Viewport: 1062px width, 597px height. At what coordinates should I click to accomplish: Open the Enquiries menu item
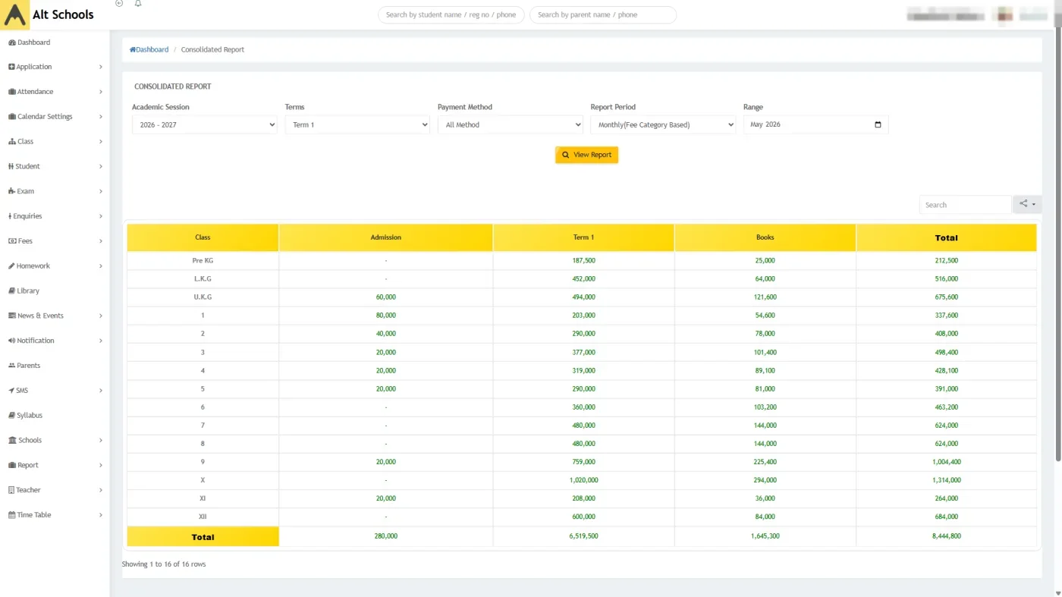tap(55, 216)
